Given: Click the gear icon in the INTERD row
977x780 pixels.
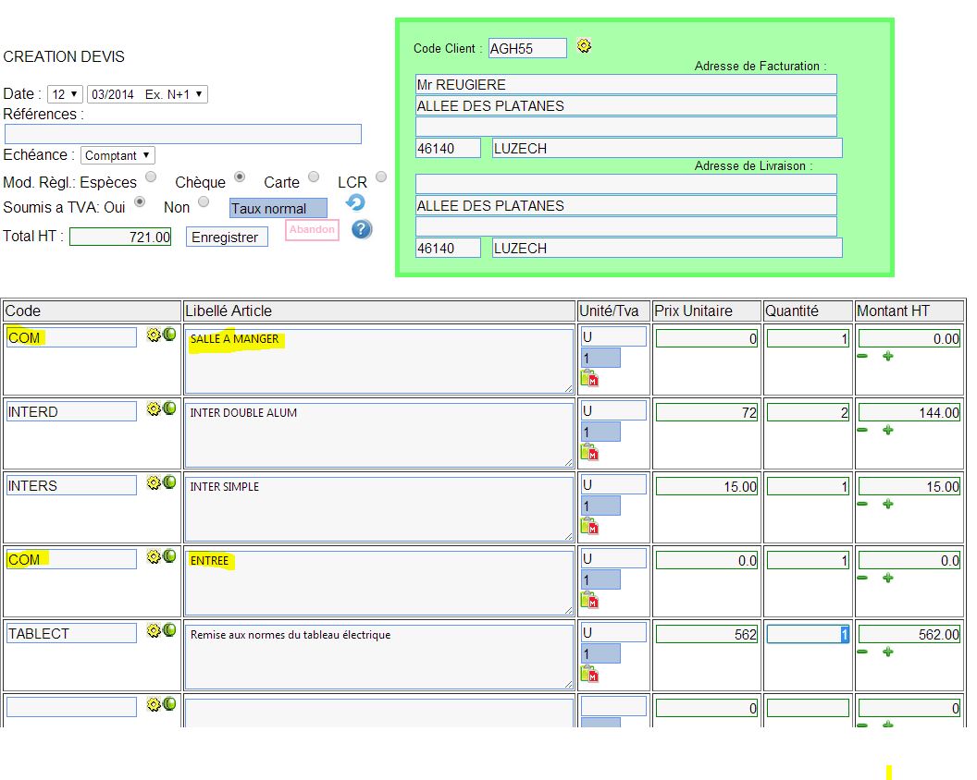Looking at the screenshot, I should click(x=154, y=408).
